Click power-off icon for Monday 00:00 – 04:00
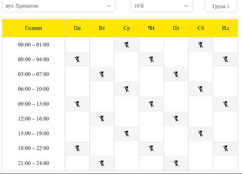Viewport: 242px width, 174px height. pyautogui.click(x=77, y=59)
